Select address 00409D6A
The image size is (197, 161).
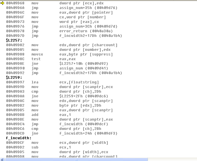pyautogui.click(x=15, y=8)
